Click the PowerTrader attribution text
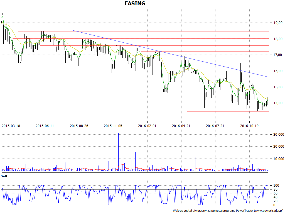This screenshot has width=285, height=214. pyautogui.click(x=228, y=211)
